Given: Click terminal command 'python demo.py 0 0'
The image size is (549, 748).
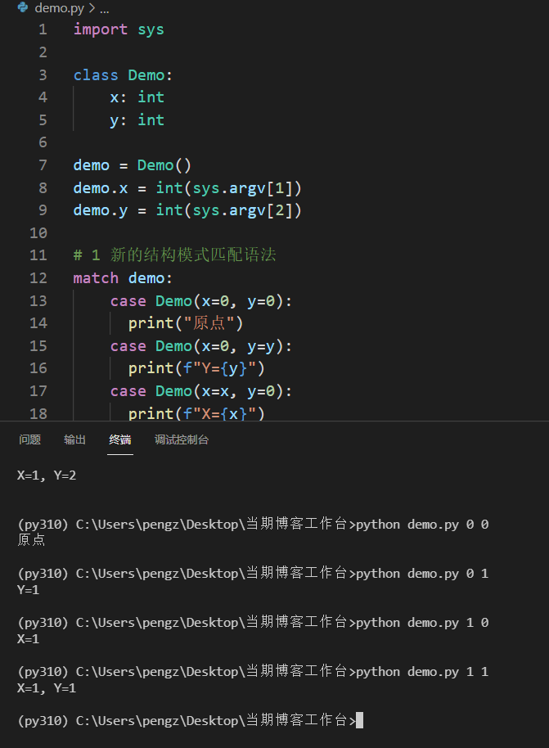Looking at the screenshot, I should tap(422, 525).
